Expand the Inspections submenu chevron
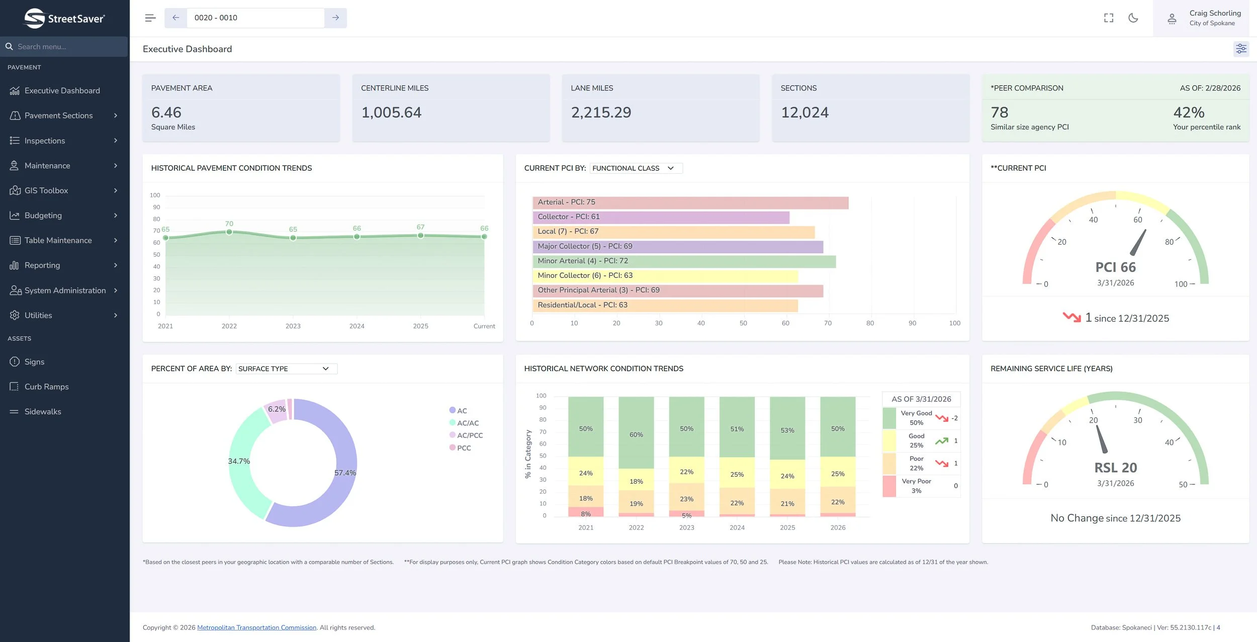 (x=116, y=141)
